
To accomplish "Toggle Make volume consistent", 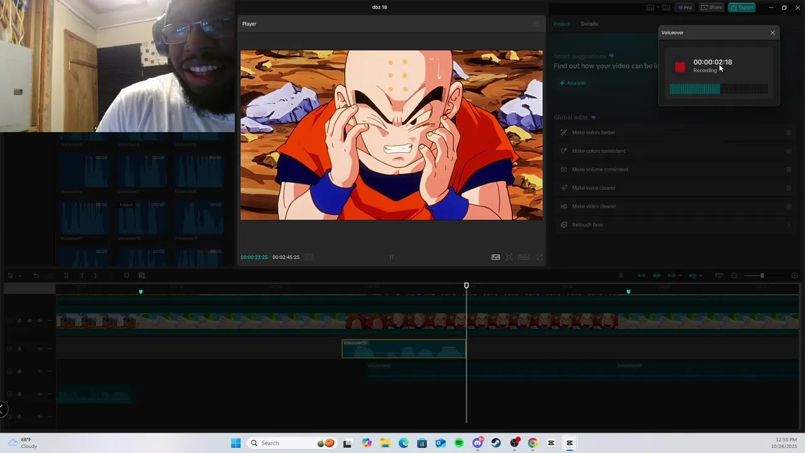I will (x=789, y=169).
